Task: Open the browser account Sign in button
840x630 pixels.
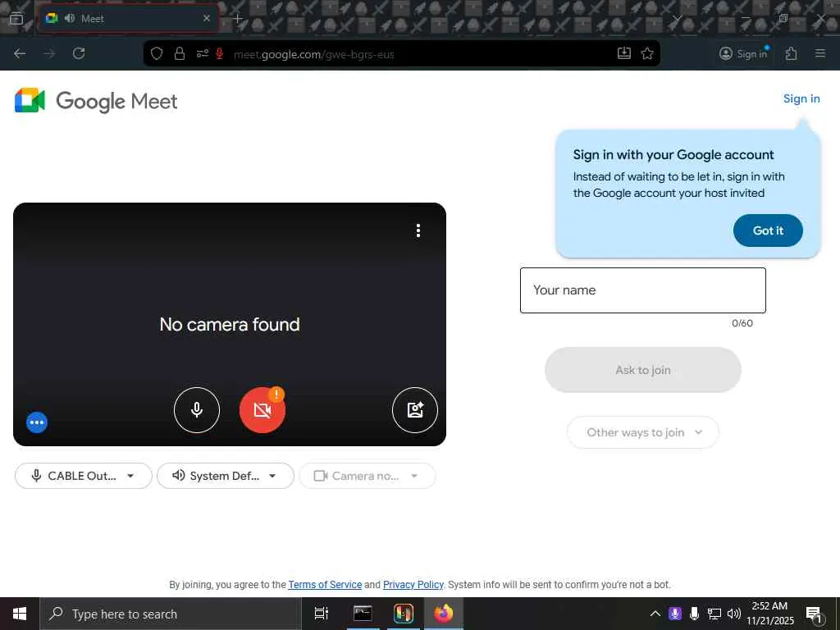Action: 743,53
